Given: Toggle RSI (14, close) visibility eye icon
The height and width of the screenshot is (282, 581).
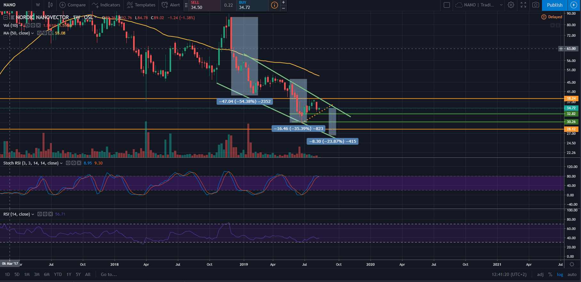Looking at the screenshot, I should pos(40,214).
